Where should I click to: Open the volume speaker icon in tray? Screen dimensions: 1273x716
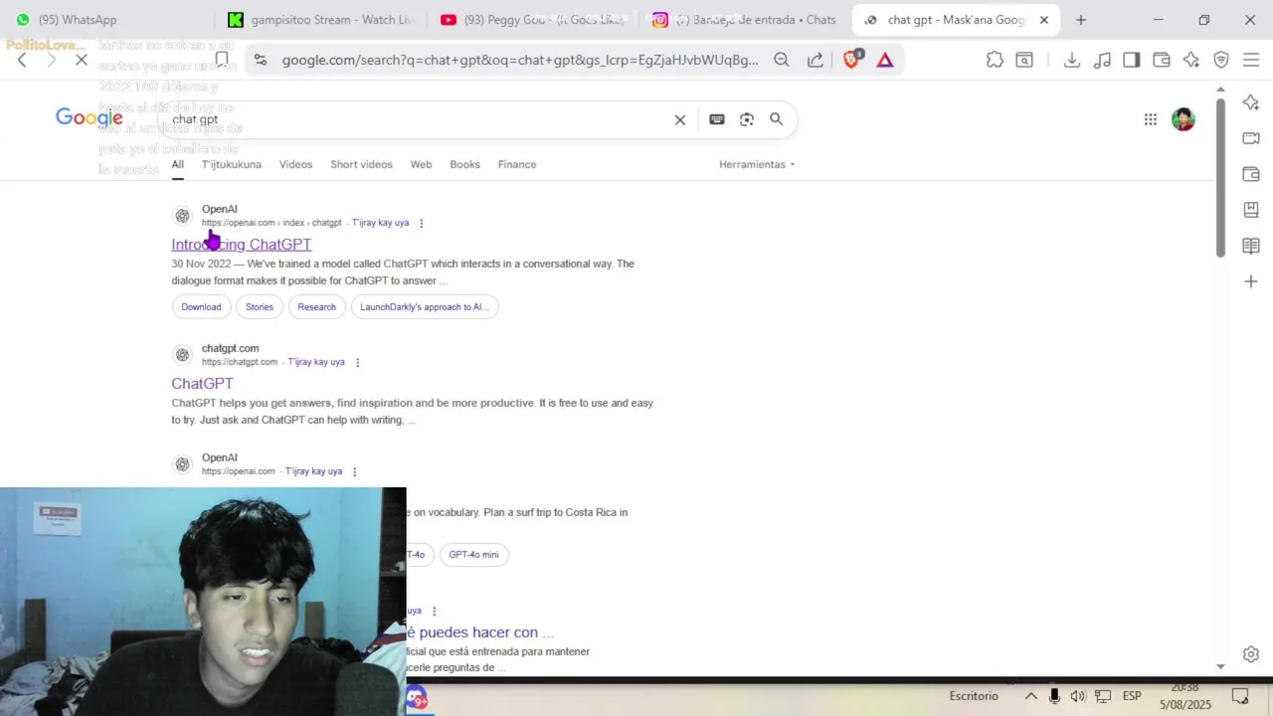point(1078,696)
